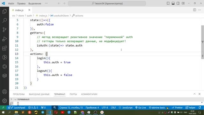Open the hidden menus ellipsis in menu bar

[46, 4]
